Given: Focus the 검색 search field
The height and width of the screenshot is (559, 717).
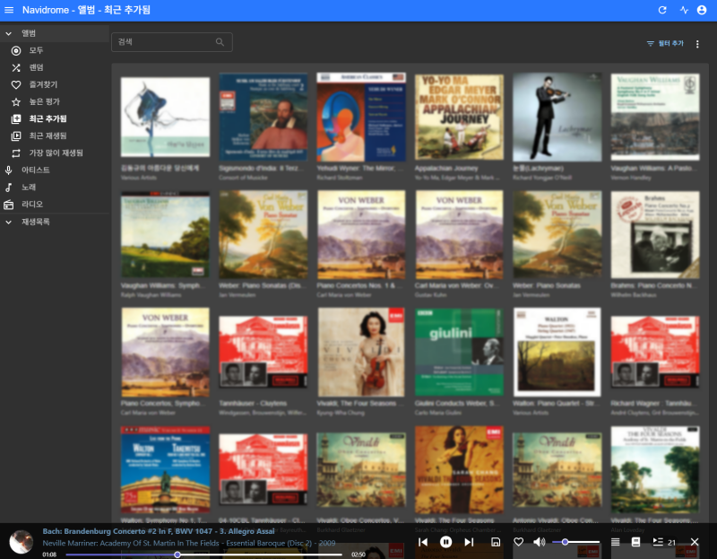Looking at the screenshot, I should click(171, 42).
